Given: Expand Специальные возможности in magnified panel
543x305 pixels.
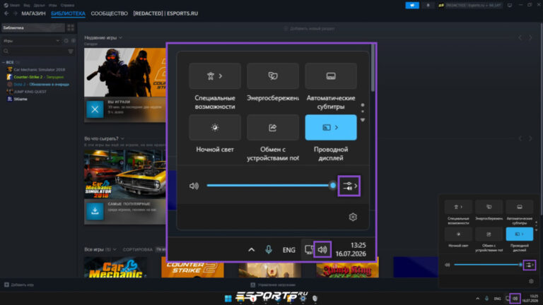Looking at the screenshot, I should click(215, 76).
